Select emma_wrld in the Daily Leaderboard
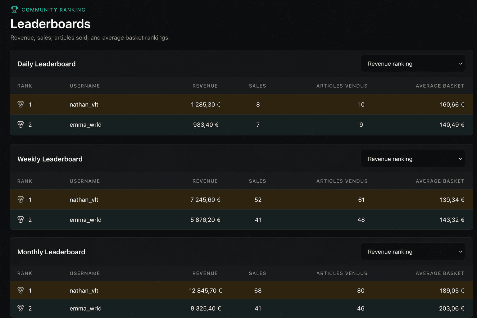This screenshot has height=318, width=477. [85, 125]
